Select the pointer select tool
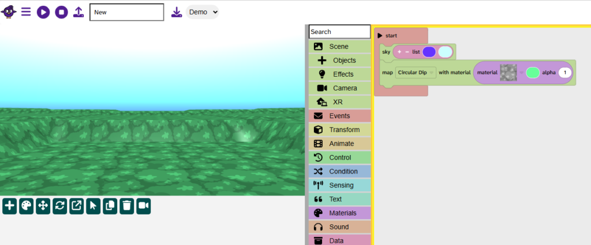Image resolution: width=591 pixels, height=245 pixels. tap(93, 206)
